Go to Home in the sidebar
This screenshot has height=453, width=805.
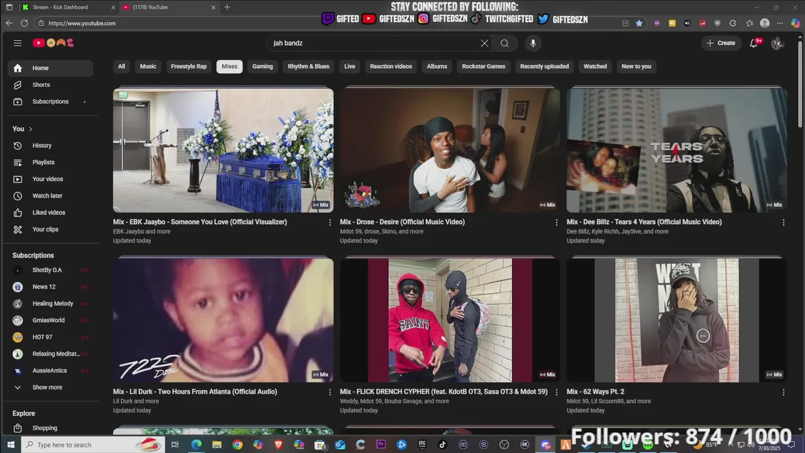point(50,68)
